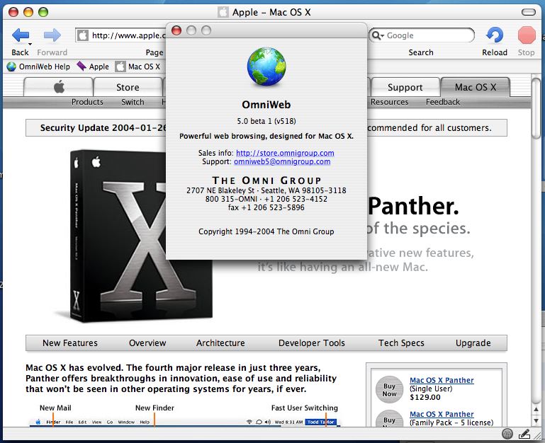Click the Apple site icon in address bar
This screenshot has height=443, width=545.
click(83, 35)
